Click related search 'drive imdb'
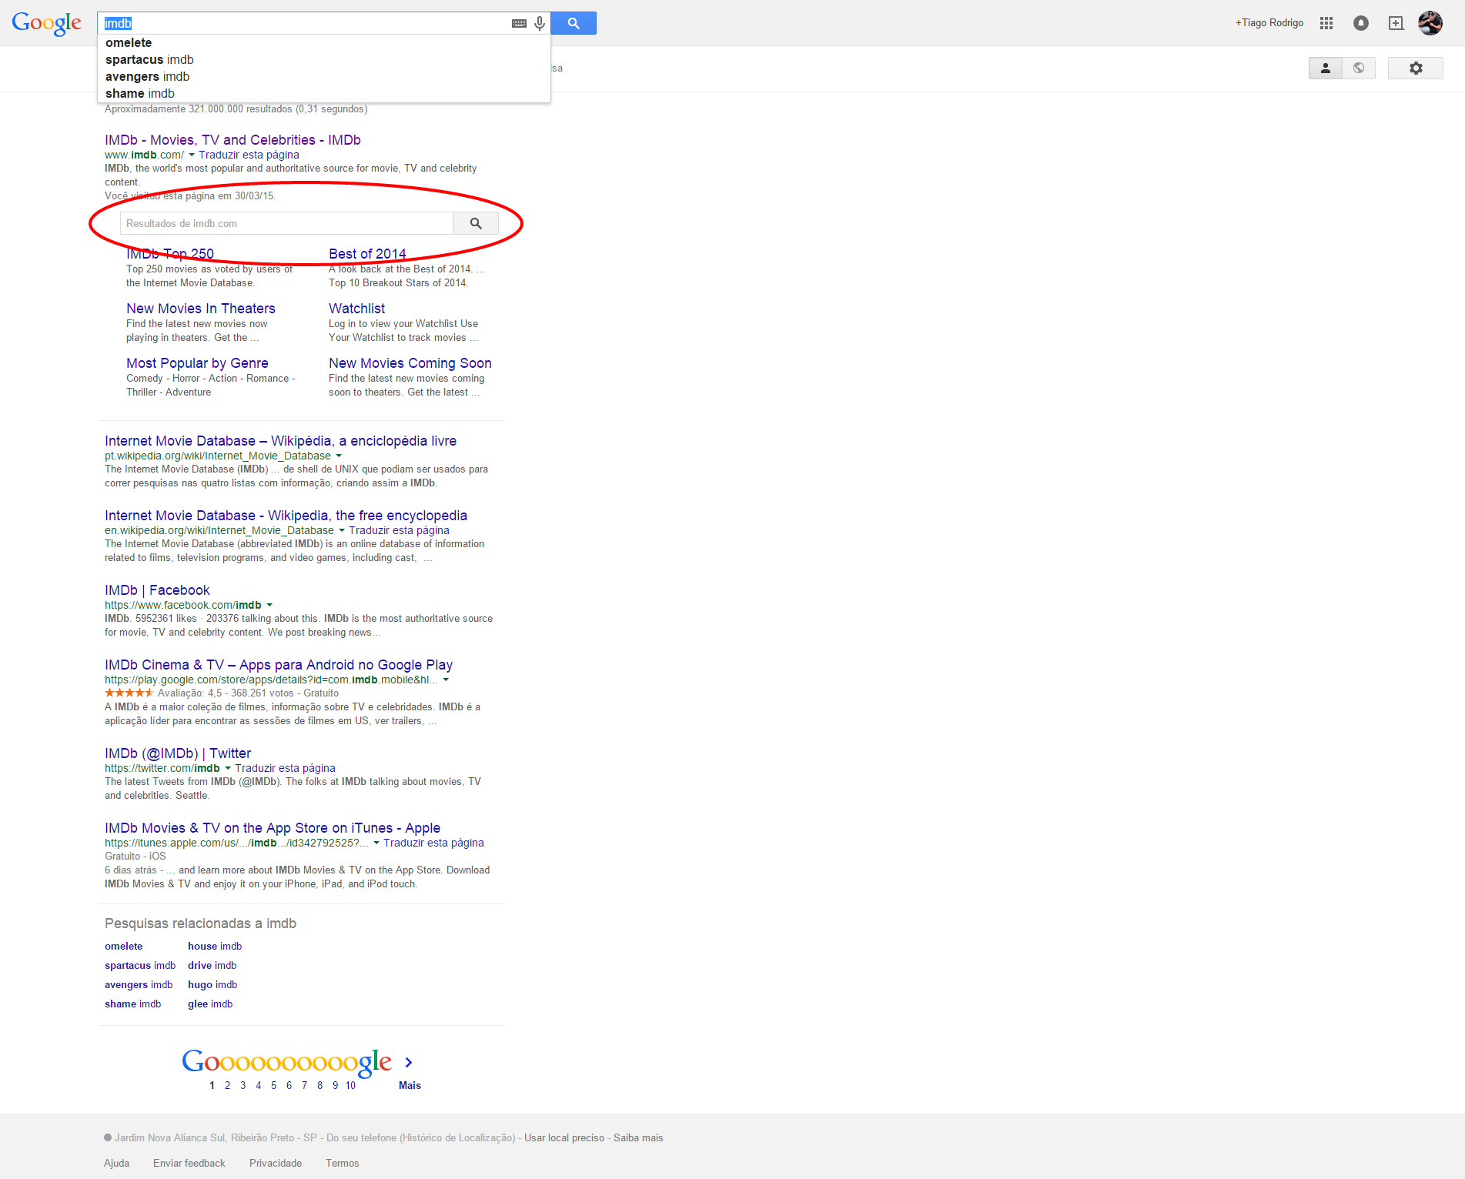The image size is (1465, 1179). pos(212,966)
